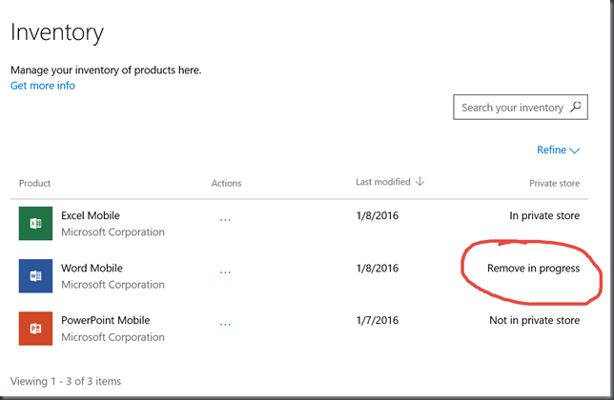The height and width of the screenshot is (400, 614).
Task: Click the Remove in progress status
Action: pos(533,269)
